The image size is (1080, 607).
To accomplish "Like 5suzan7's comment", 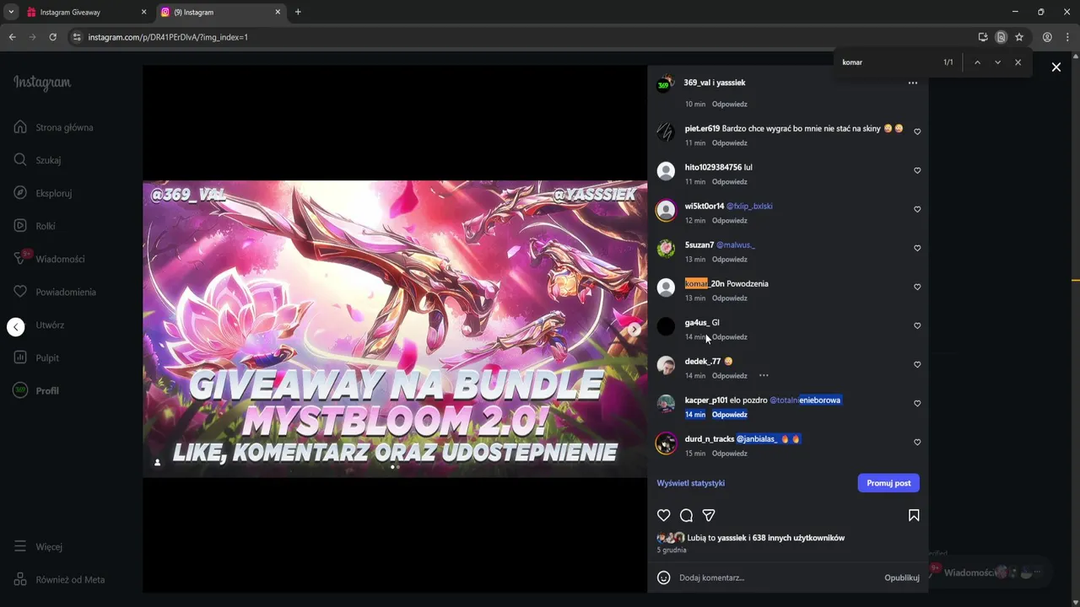I will click(917, 248).
